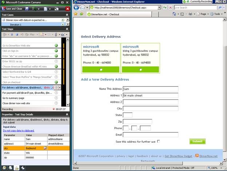Click the camera snapshot icon in Test Steps toolbar
This screenshot has height=171, width=227.
click(63, 34)
